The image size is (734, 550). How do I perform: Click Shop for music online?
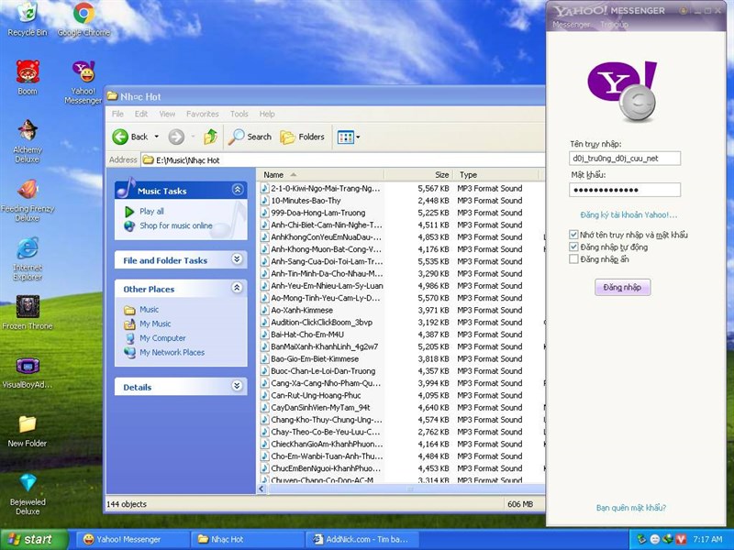(169, 225)
